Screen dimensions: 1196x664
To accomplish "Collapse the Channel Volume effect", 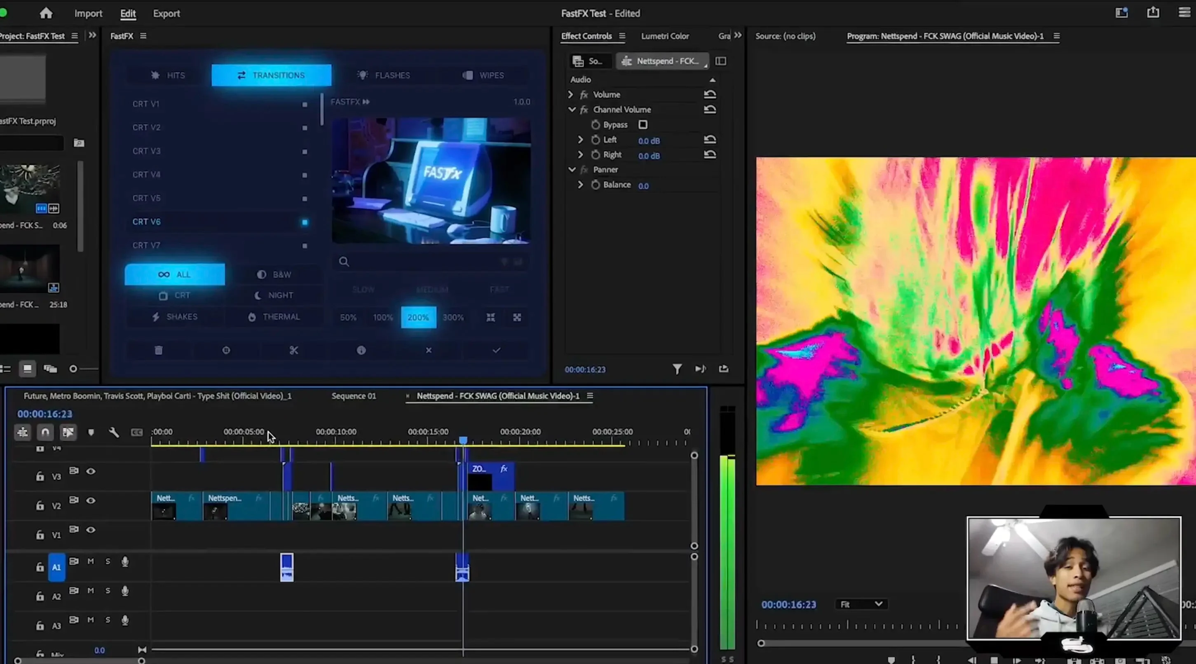I will 572,110.
